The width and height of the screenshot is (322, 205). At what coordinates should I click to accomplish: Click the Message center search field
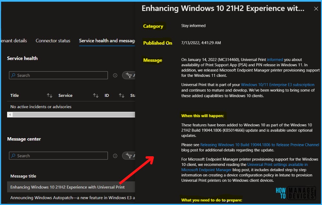pyautogui.click(x=58, y=156)
